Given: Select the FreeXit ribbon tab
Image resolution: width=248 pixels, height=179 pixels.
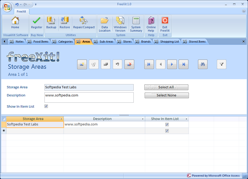Looking at the screenshot, I should click(21, 11).
